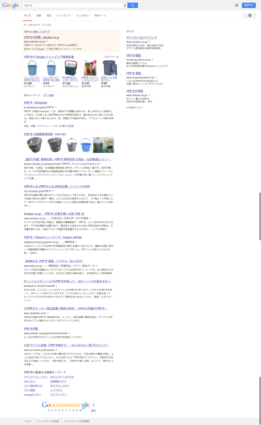Expand the もっと見る dropdown menu
The image size is (261, 425).
(x=82, y=15)
